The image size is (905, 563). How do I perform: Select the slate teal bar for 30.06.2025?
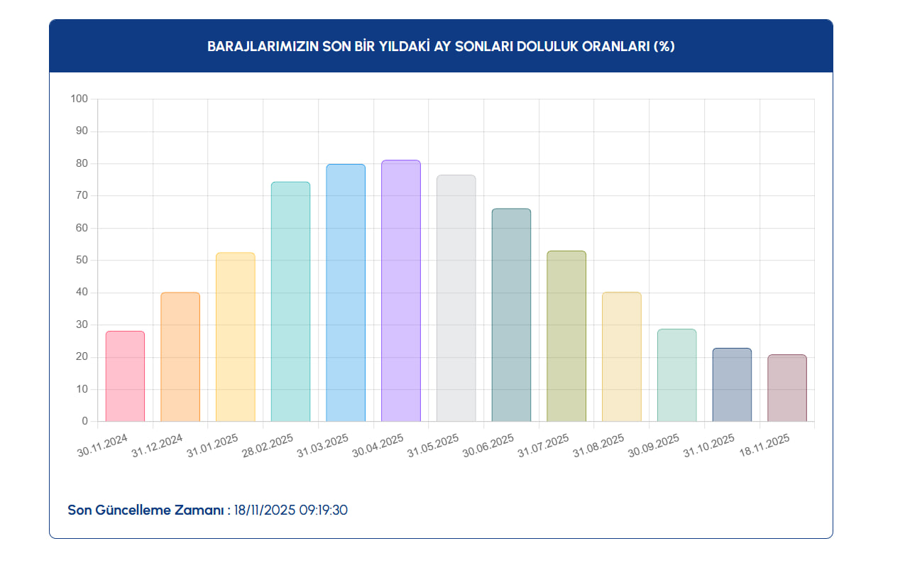pyautogui.click(x=511, y=315)
